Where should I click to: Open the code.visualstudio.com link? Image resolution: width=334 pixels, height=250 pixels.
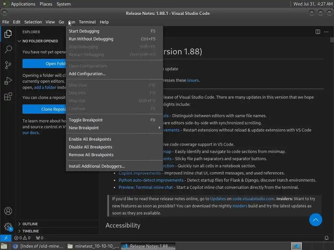(x=253, y=199)
